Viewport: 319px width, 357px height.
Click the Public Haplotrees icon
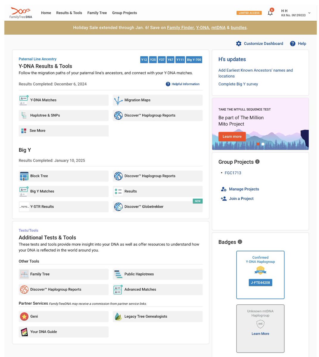click(x=118, y=274)
